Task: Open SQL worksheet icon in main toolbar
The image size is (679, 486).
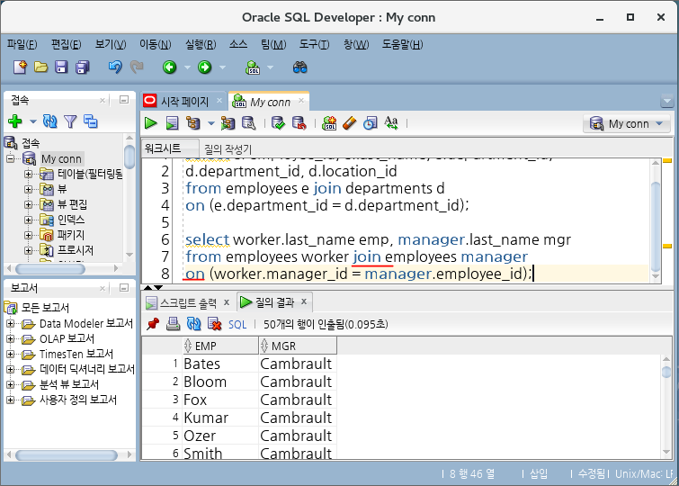Action: click(253, 67)
